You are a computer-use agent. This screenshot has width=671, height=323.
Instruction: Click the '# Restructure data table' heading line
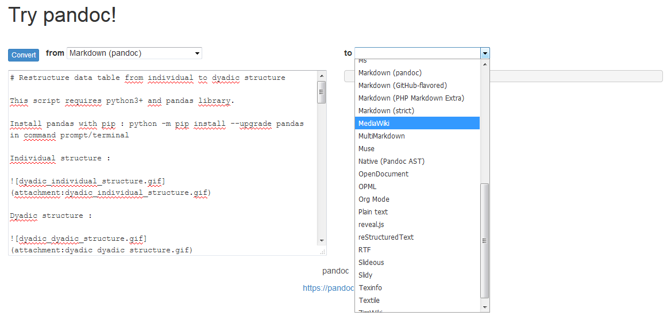148,78
